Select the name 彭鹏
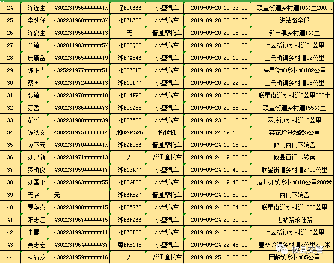The image size is (334, 264). pyautogui.click(x=33, y=120)
